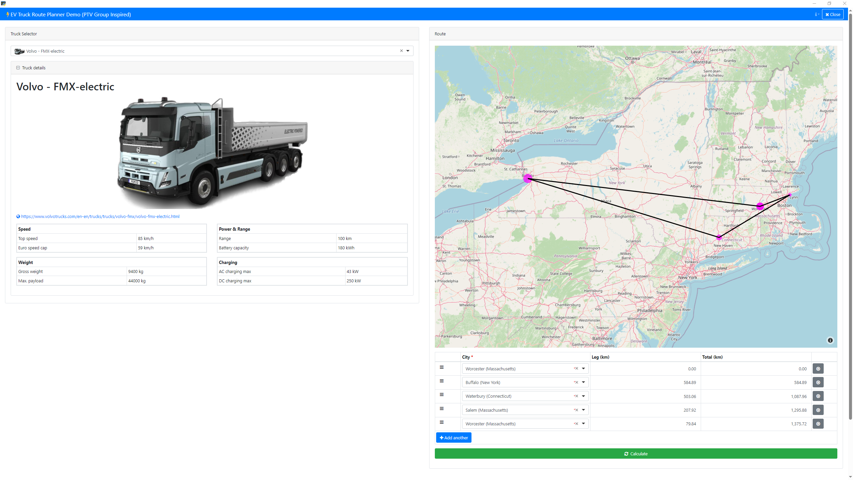Click the remove button on the last Worcester row
The height and width of the screenshot is (480, 853).
point(818,424)
